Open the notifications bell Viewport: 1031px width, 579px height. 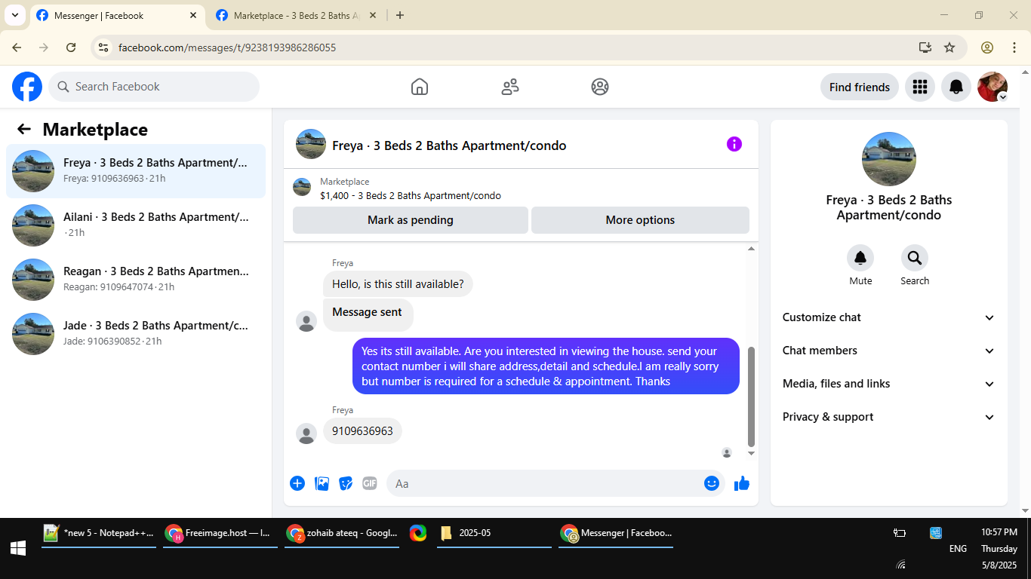coord(956,87)
